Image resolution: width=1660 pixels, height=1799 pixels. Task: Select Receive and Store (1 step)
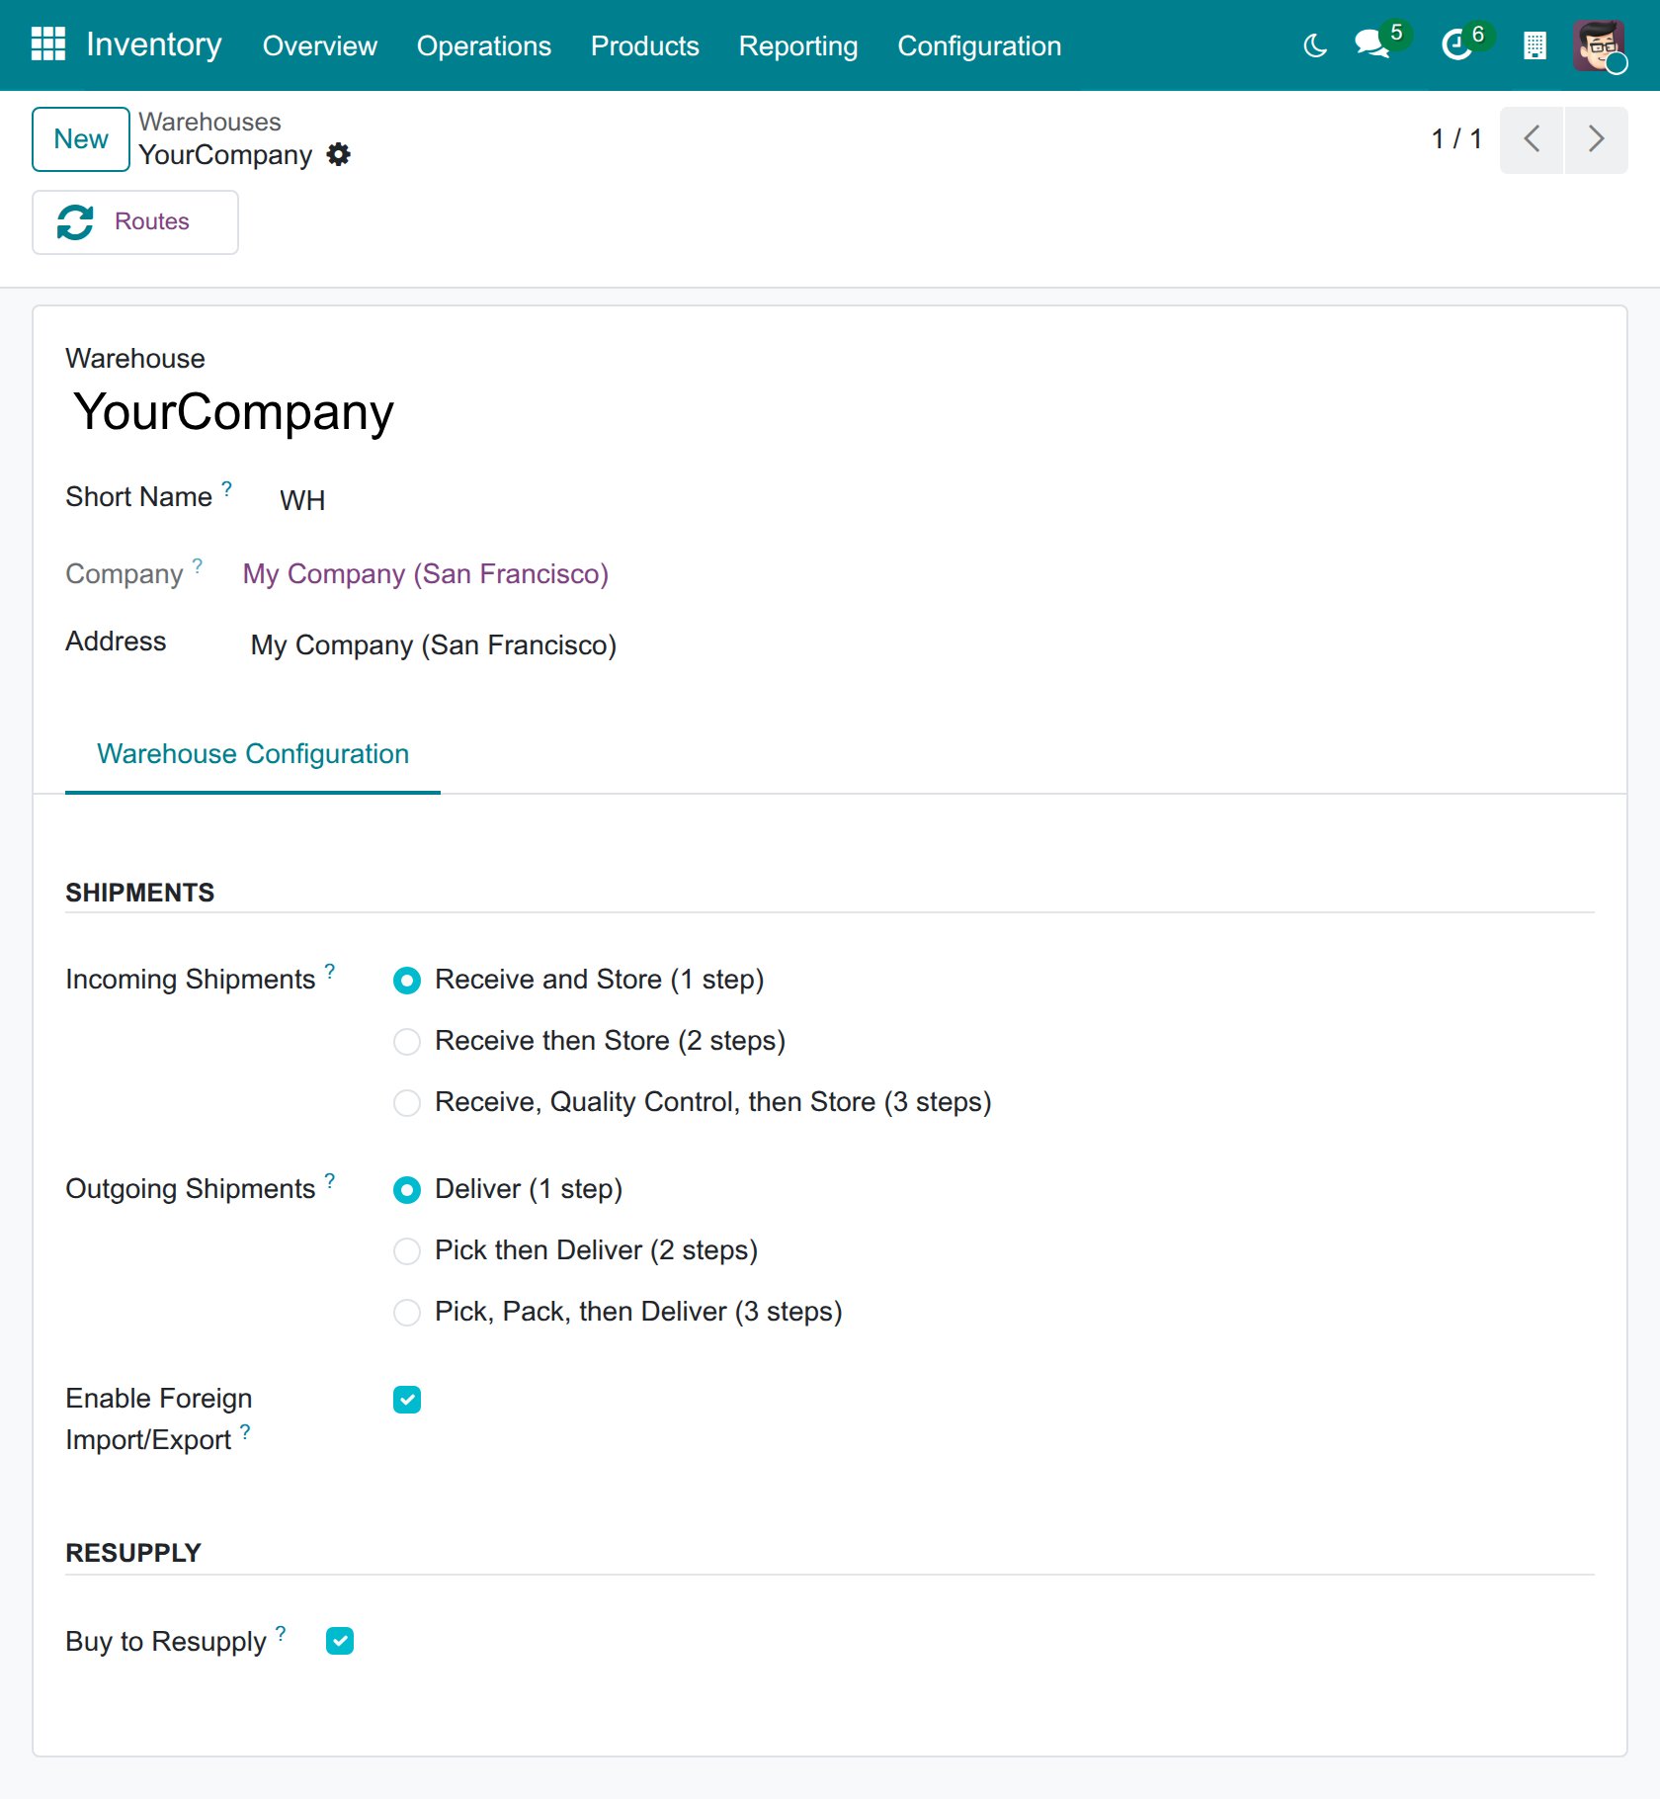[x=407, y=981]
